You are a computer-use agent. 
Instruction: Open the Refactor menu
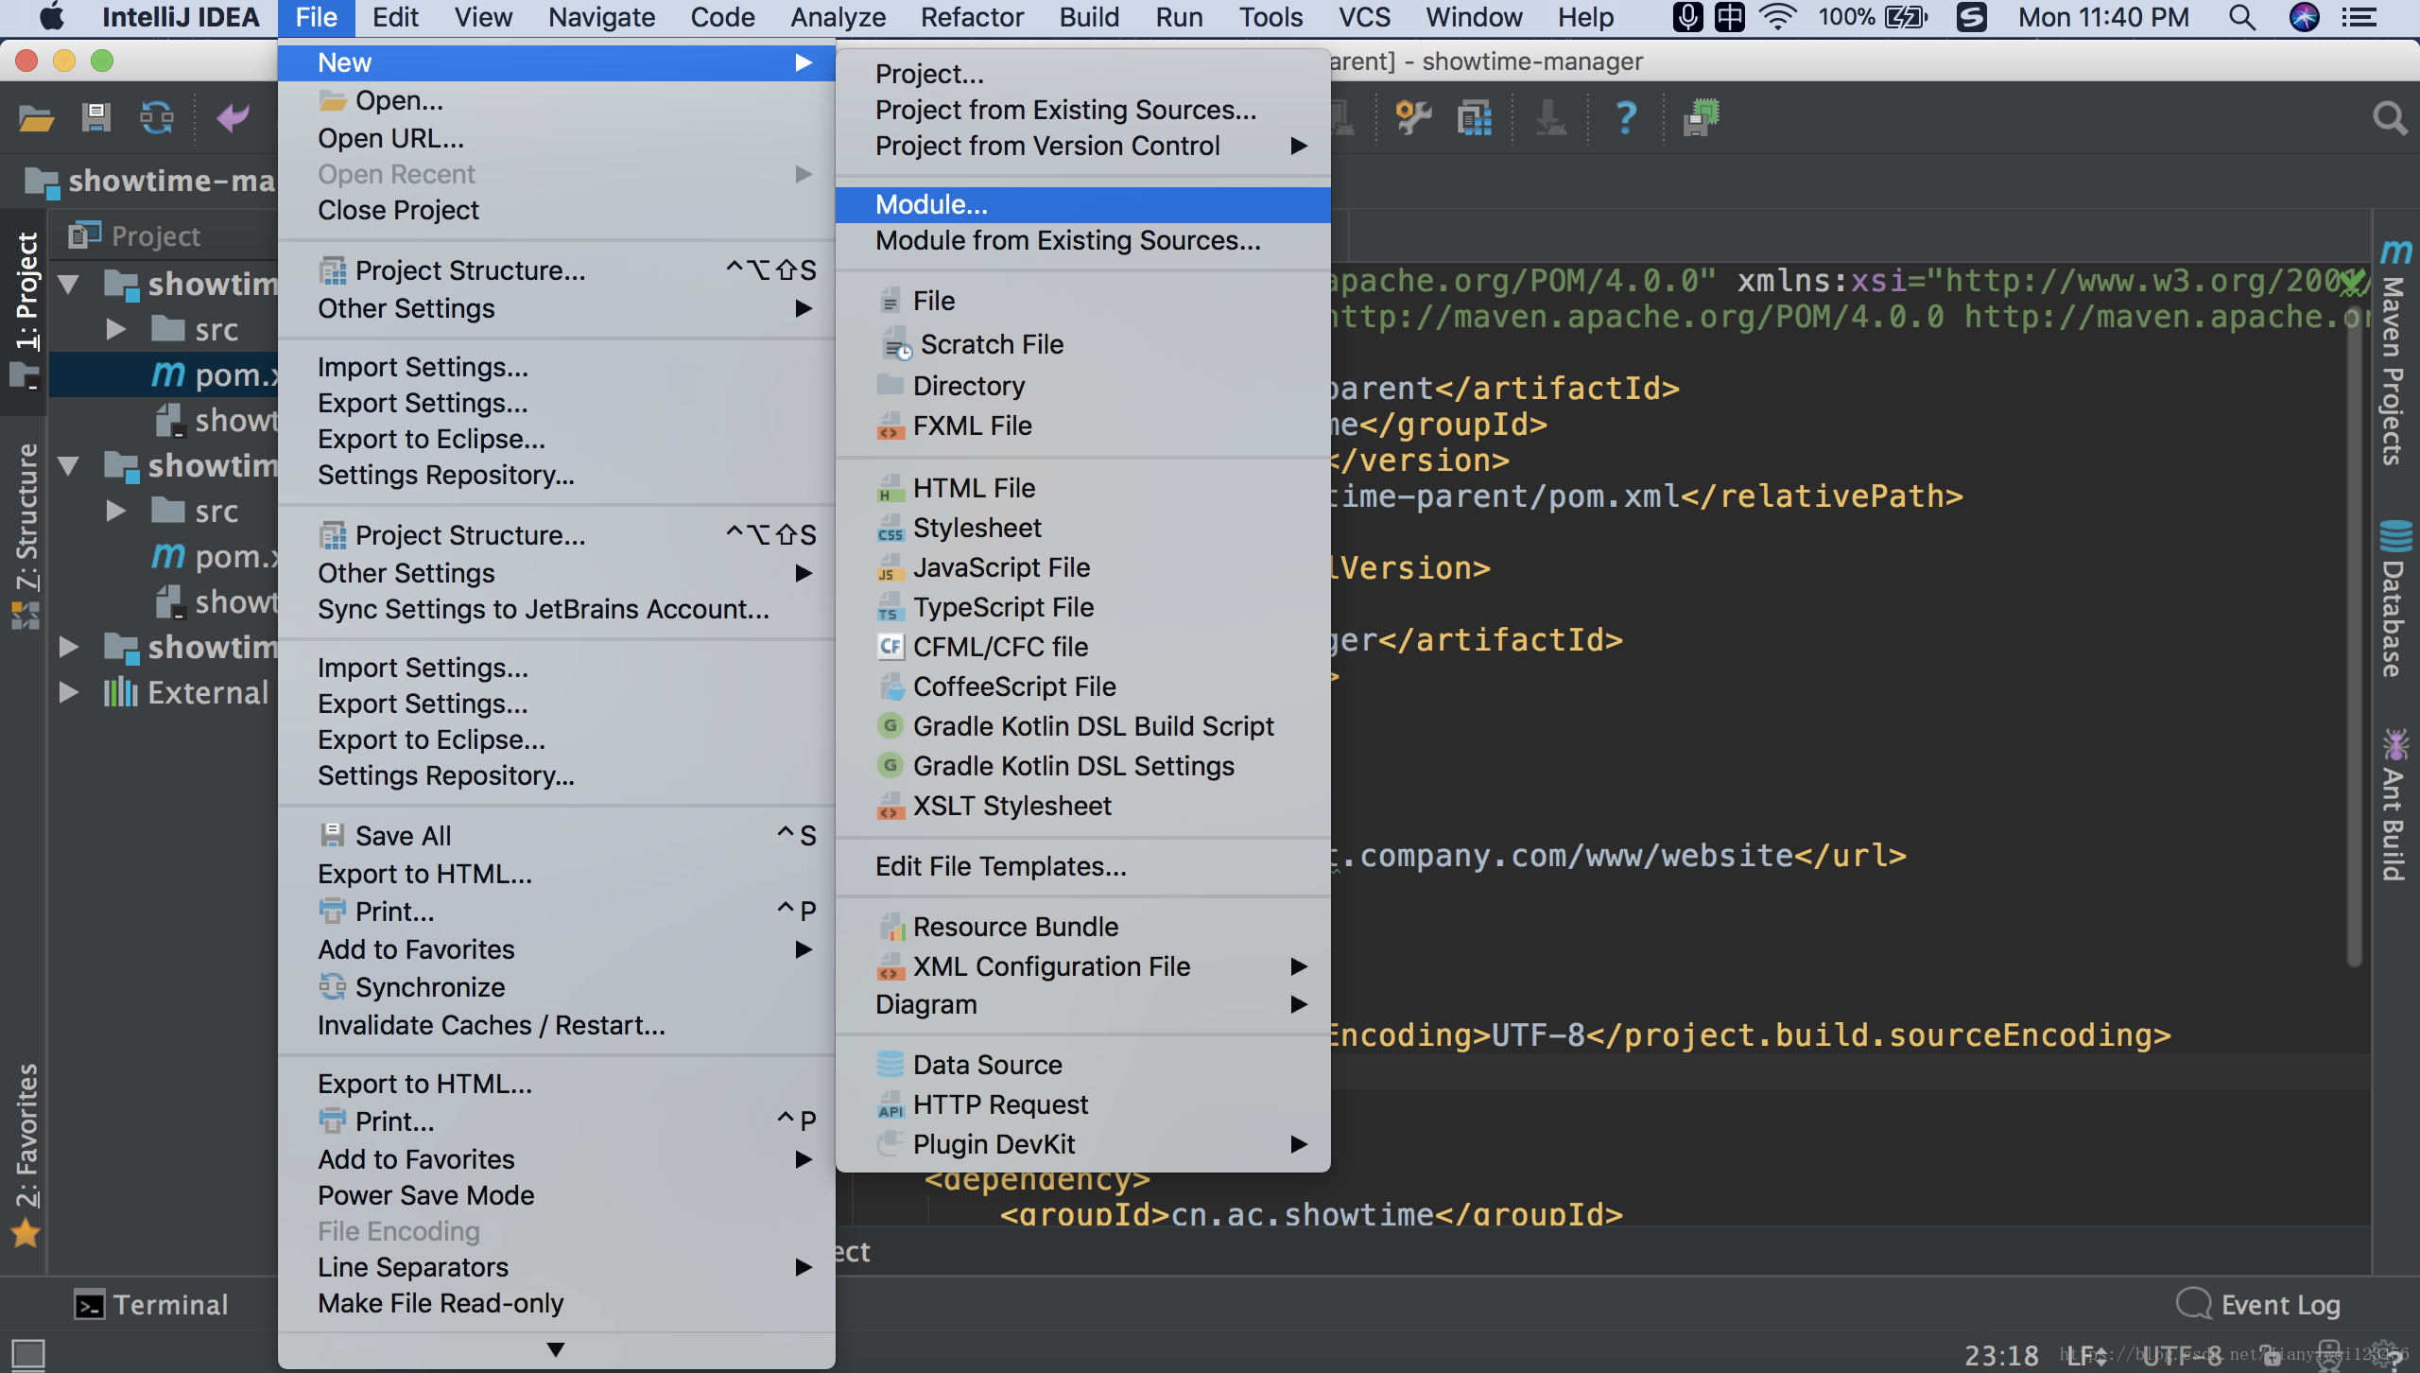pyautogui.click(x=972, y=17)
